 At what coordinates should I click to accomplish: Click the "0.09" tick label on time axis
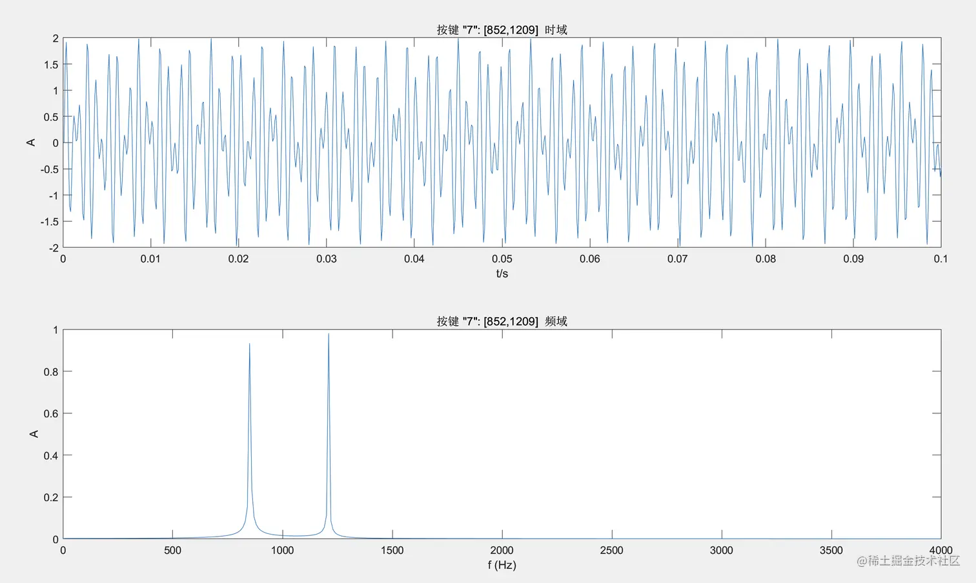(x=853, y=259)
